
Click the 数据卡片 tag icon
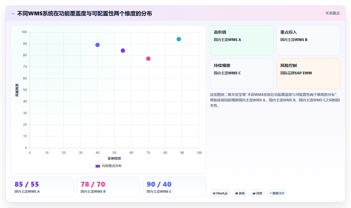pos(271,193)
